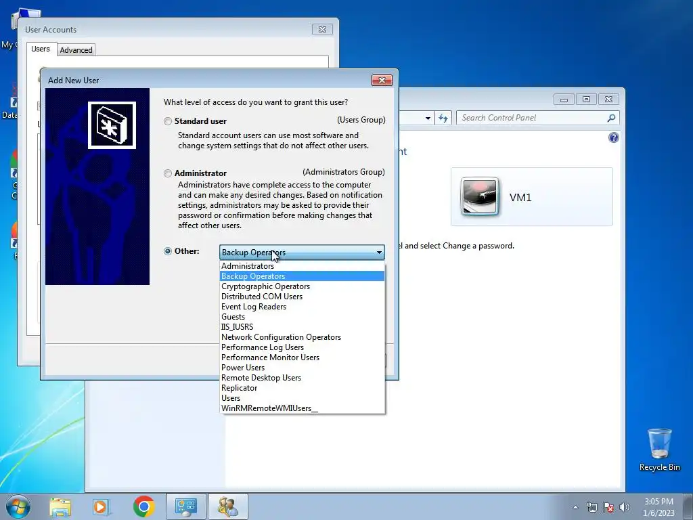Click the search magnifier icon in Control Panel

pos(611,118)
